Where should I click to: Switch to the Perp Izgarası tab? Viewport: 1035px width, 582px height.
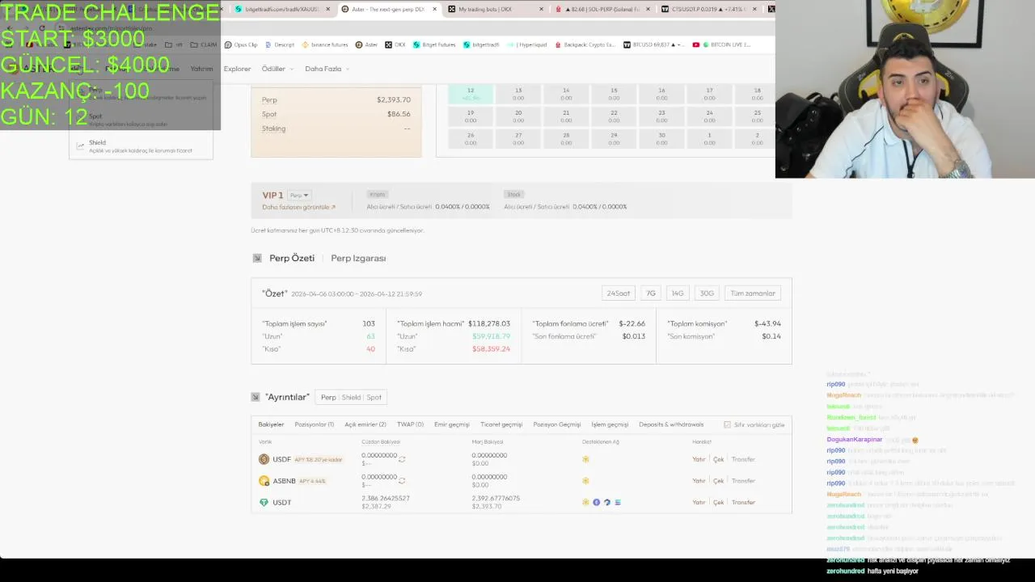click(358, 258)
